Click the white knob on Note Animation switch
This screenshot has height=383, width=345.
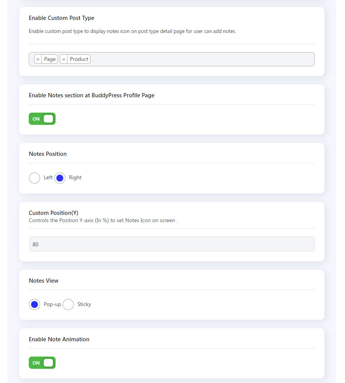tap(48, 363)
